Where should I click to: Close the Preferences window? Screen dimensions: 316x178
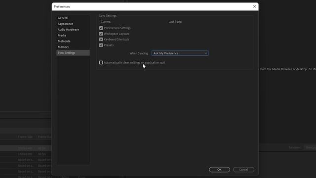click(254, 6)
